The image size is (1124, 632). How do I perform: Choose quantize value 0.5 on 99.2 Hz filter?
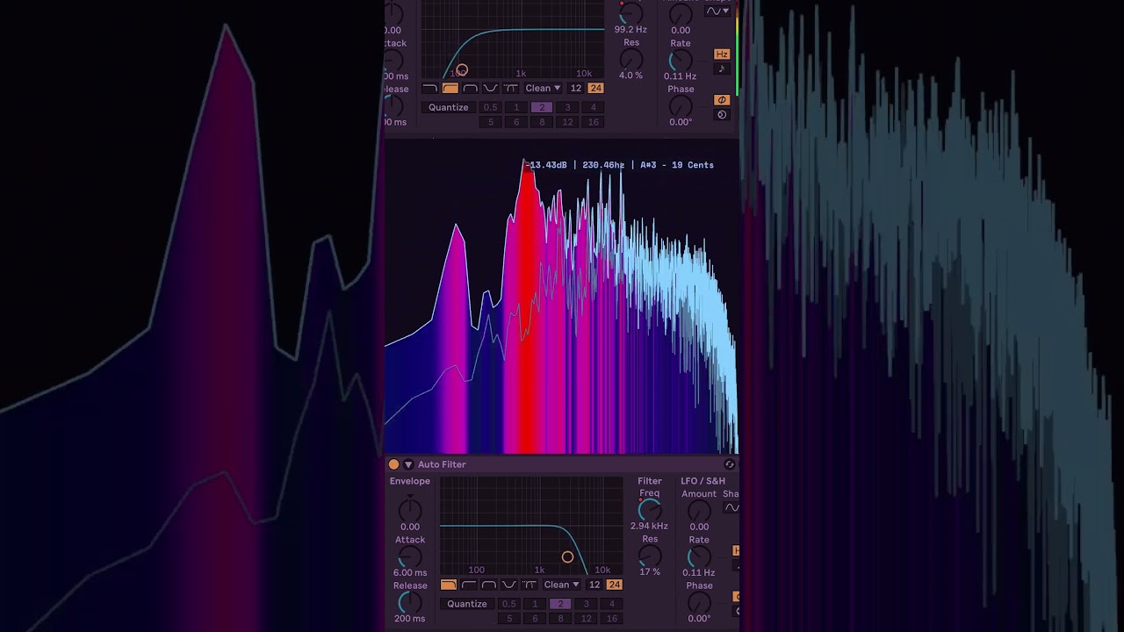pos(491,108)
